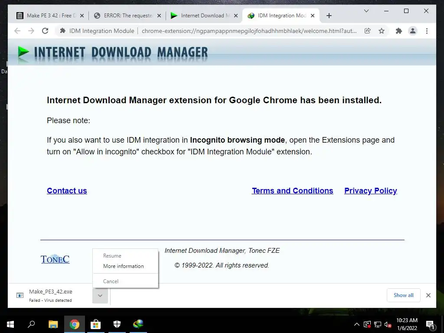Open the Windows Start menu
Screen dimensions: 444x333
(x=10, y=324)
